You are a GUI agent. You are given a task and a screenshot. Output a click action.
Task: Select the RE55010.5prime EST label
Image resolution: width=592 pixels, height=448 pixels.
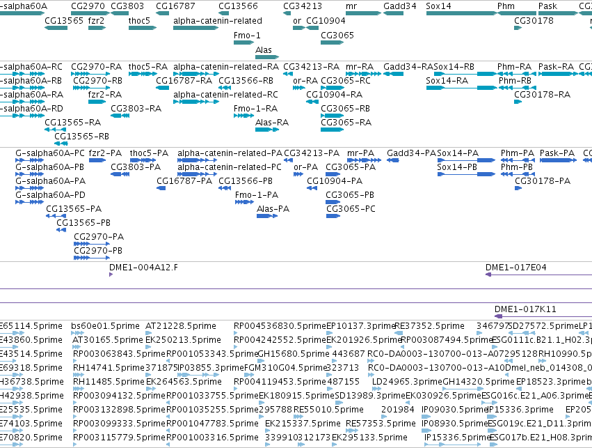coord(328,410)
